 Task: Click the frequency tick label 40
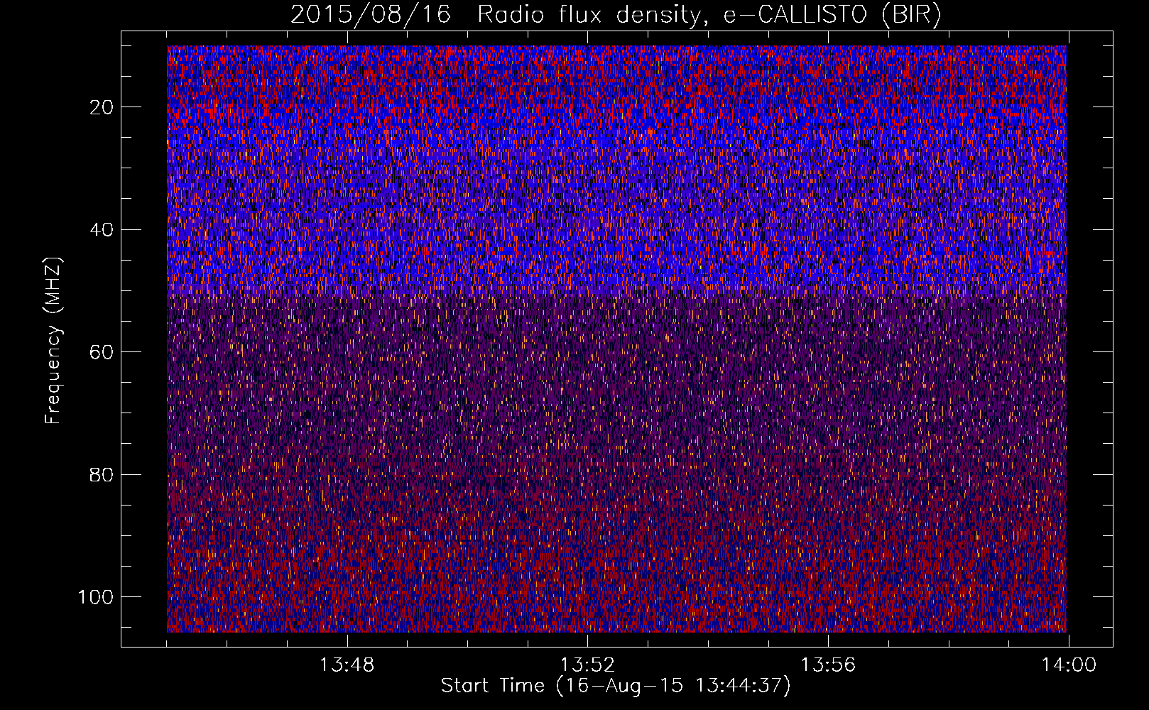tap(102, 230)
